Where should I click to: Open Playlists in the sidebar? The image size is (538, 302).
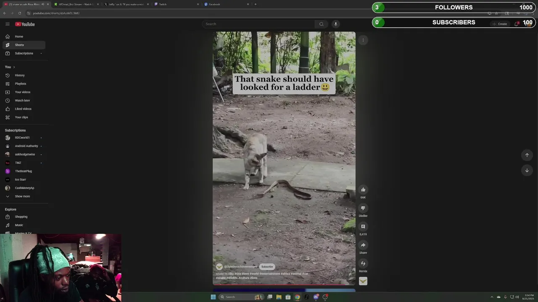[24, 84]
